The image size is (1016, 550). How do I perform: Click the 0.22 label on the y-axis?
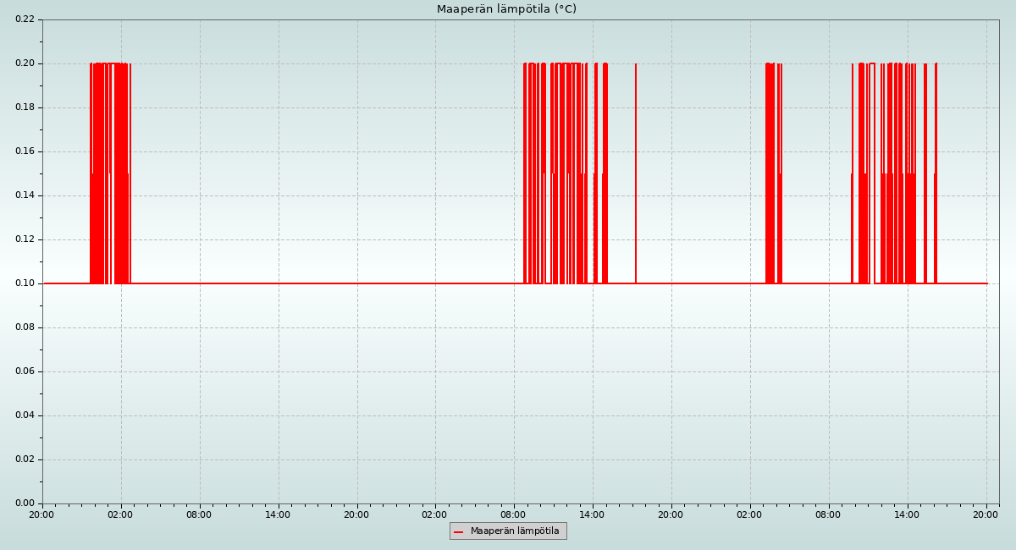25,19
